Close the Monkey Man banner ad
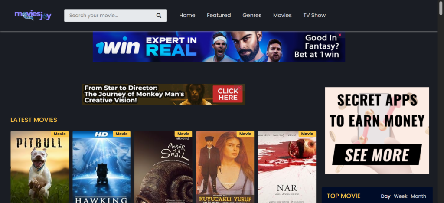 pos(239,88)
